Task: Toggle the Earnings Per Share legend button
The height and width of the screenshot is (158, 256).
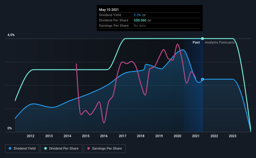Action: (x=104, y=149)
